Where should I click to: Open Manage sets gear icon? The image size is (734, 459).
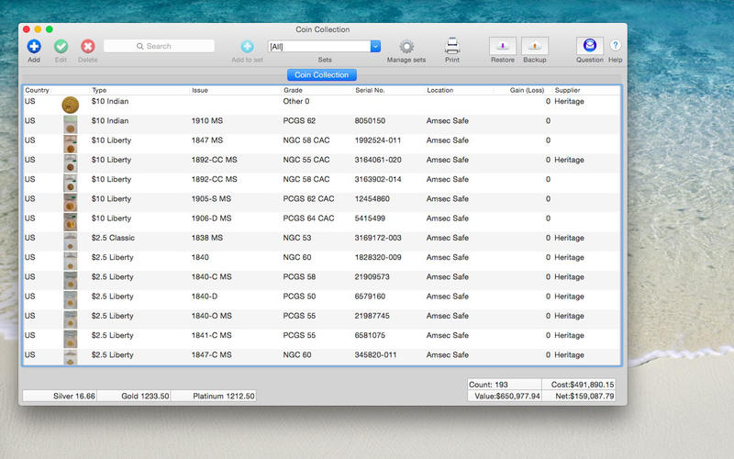click(406, 47)
